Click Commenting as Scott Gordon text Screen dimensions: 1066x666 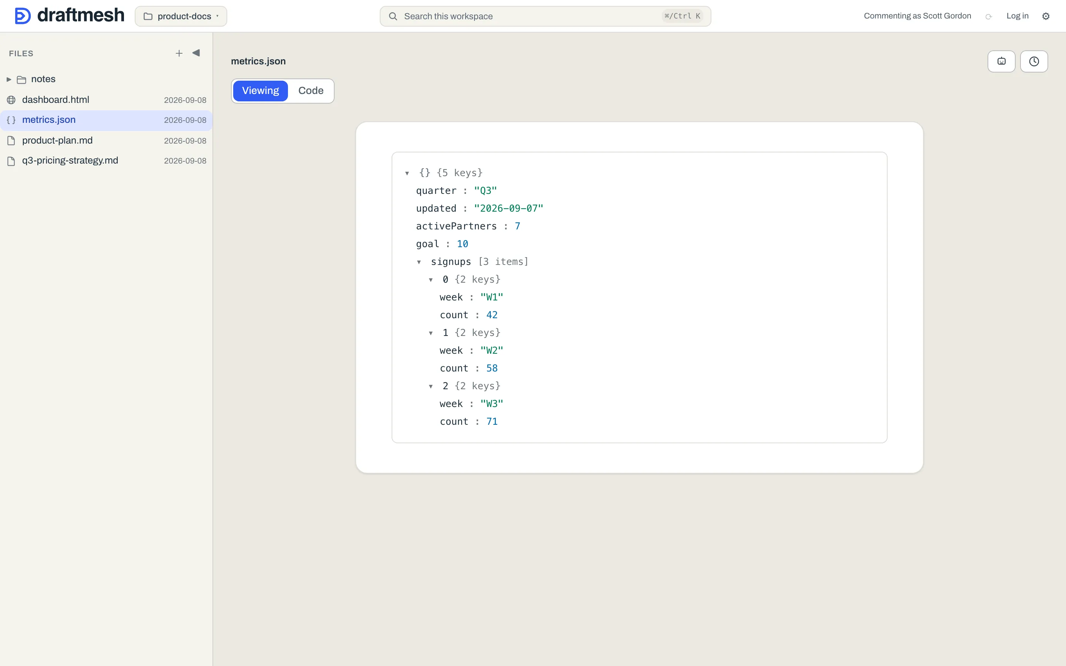(x=917, y=16)
